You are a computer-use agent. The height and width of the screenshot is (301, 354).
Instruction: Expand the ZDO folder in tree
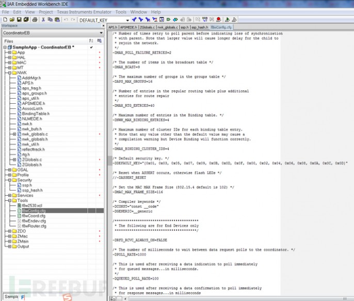(10, 231)
